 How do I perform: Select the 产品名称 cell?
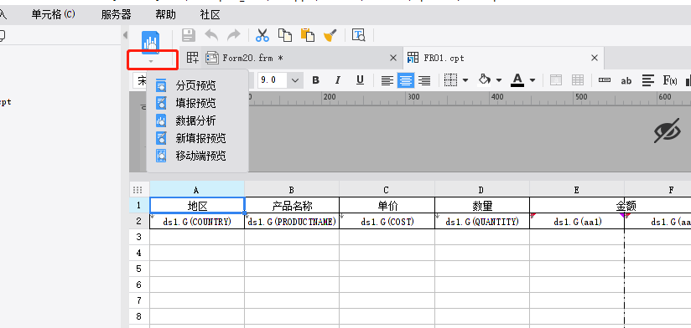[x=292, y=205]
